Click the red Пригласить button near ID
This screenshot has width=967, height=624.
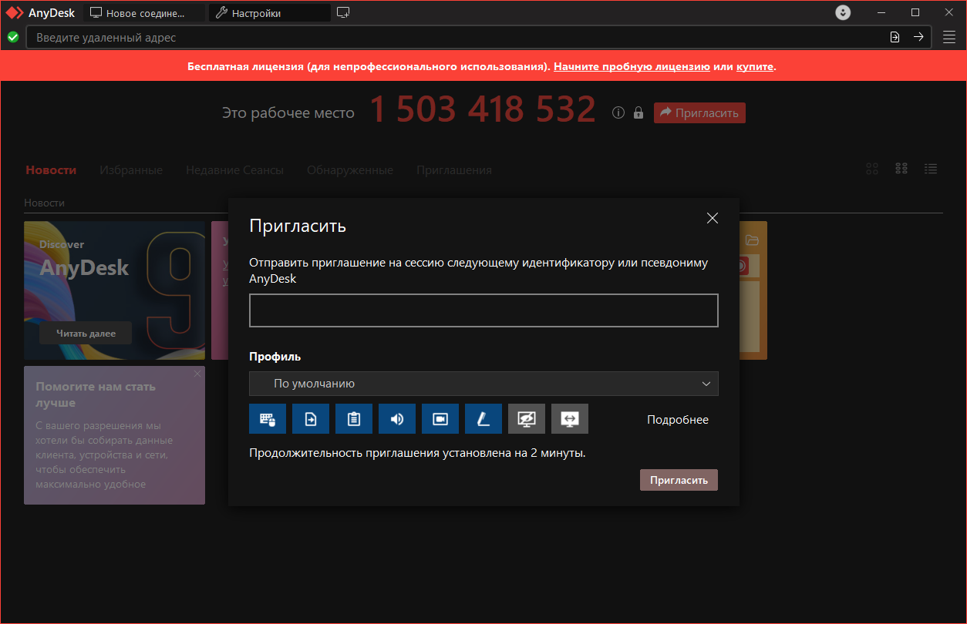(x=699, y=113)
